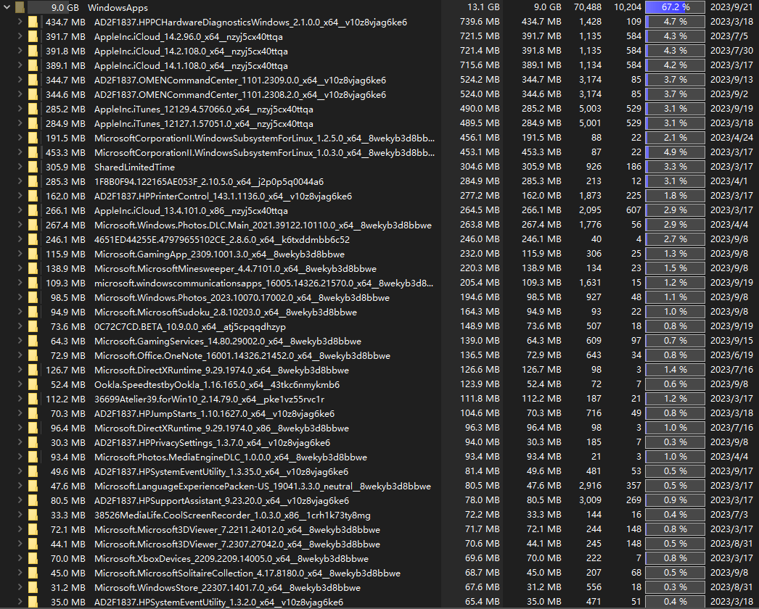Select the HPSystemEventUtility_1.3.2.0 row

[x=379, y=602]
